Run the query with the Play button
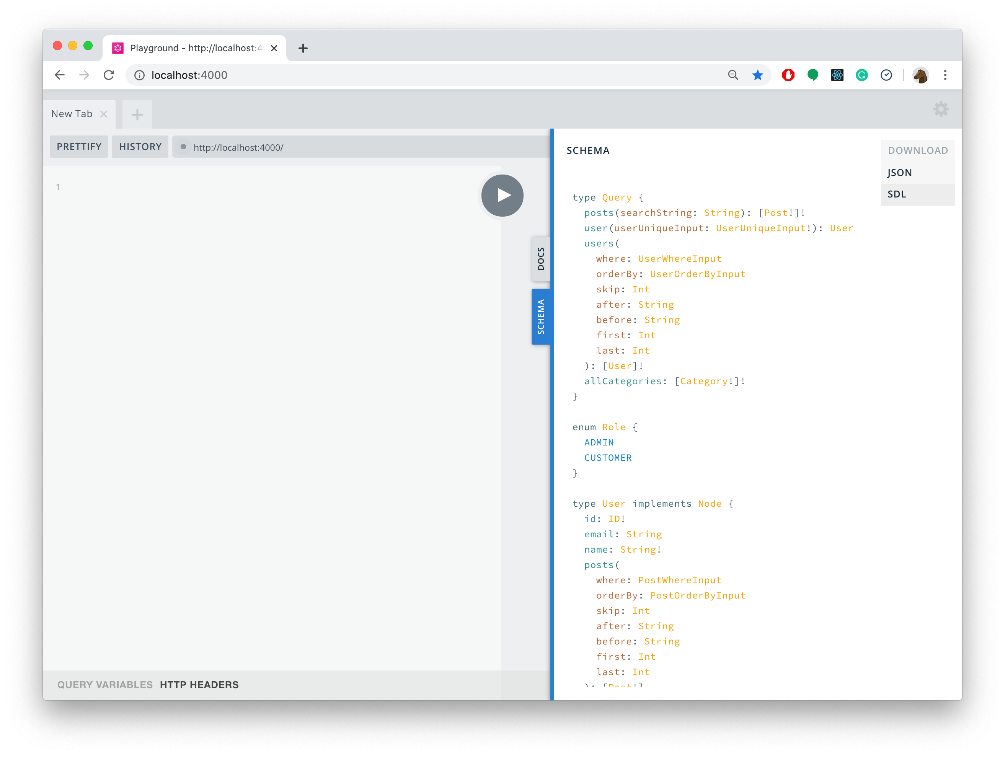The height and width of the screenshot is (757, 1005). tap(502, 195)
